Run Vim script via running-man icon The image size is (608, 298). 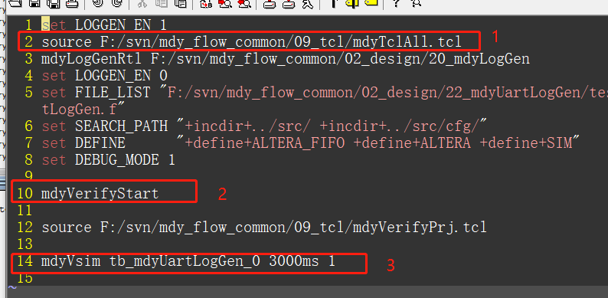[x=308, y=3]
